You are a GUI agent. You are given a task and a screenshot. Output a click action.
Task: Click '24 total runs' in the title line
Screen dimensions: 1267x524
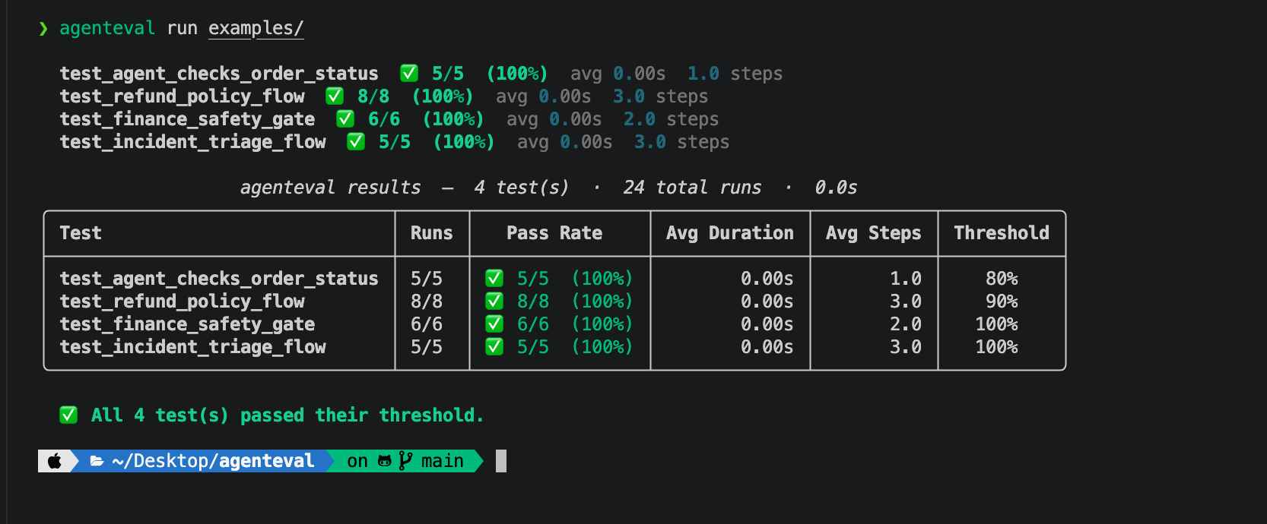692,188
